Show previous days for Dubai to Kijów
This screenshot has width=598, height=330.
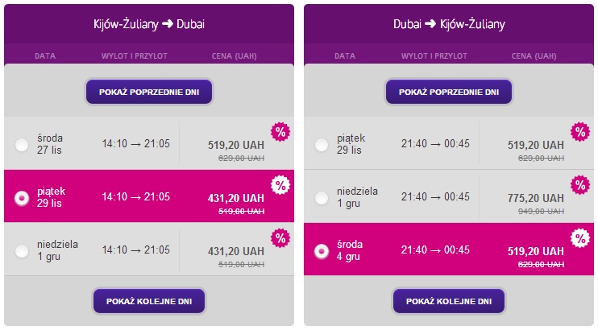pos(449,92)
